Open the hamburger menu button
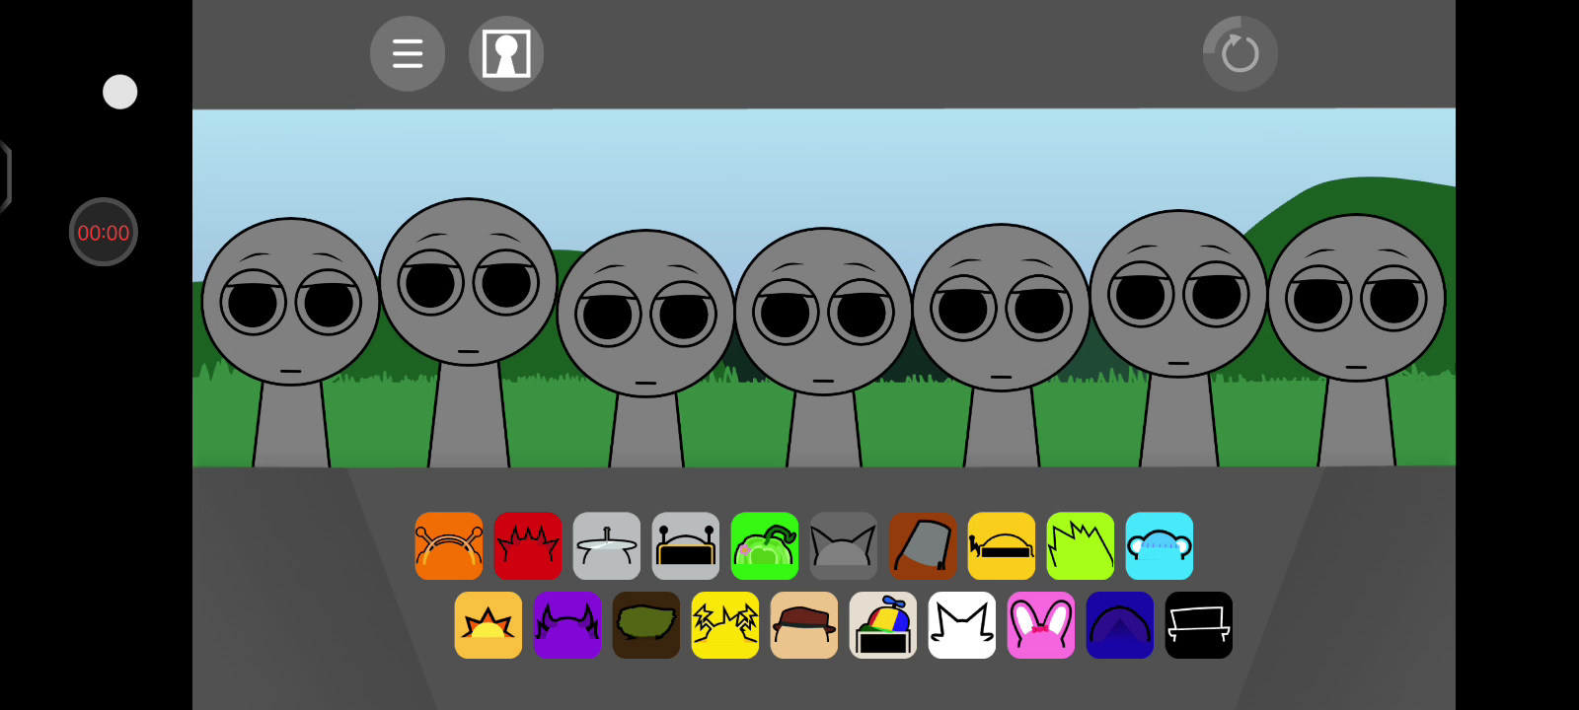 408,53
